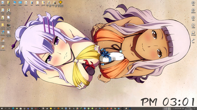Screen dimensions: 197x110
Task: Click the network speed MB/s indicator
Action: point(167,108)
